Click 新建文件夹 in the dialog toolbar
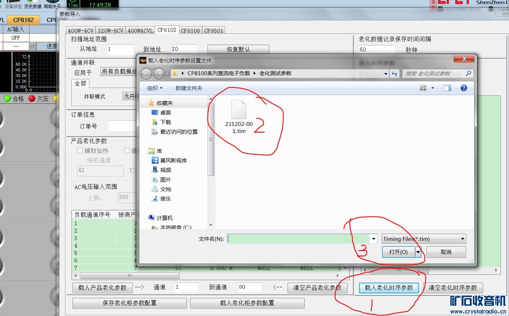Screen dimensions: 509x316 point(189,88)
